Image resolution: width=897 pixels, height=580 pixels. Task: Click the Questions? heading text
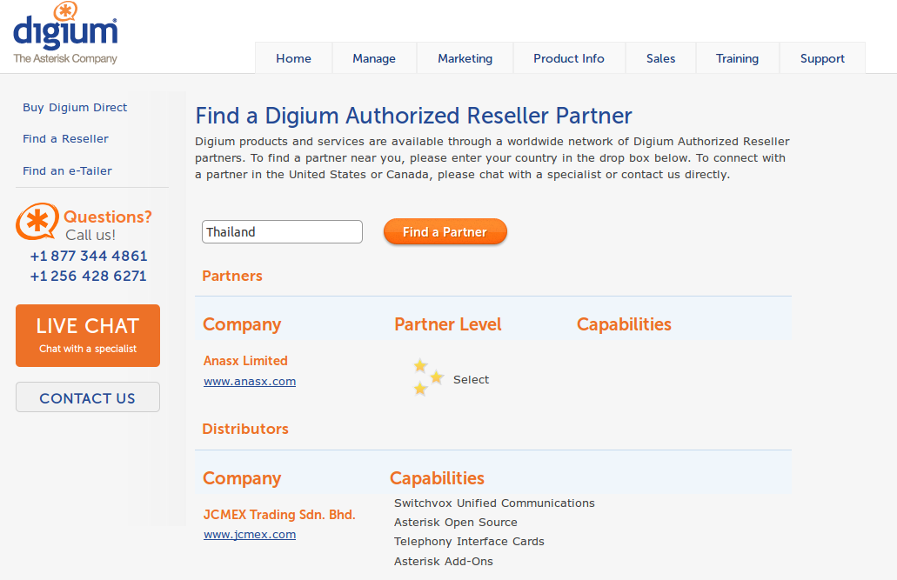click(108, 217)
